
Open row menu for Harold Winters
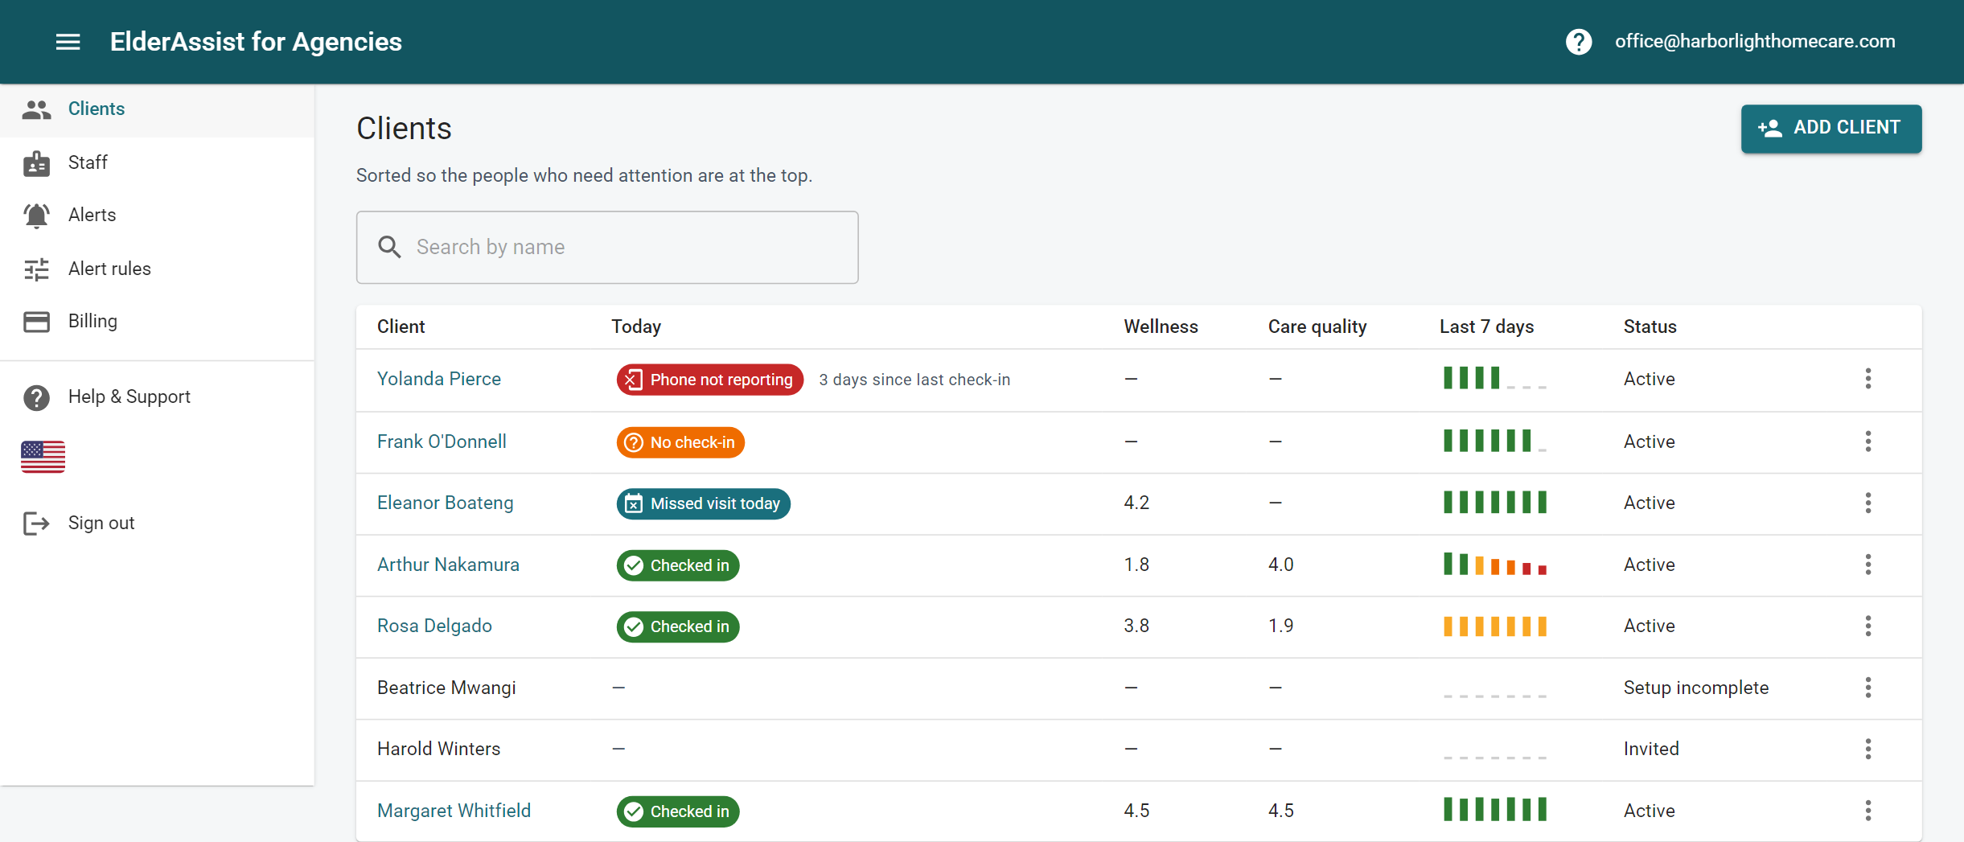coord(1867,749)
